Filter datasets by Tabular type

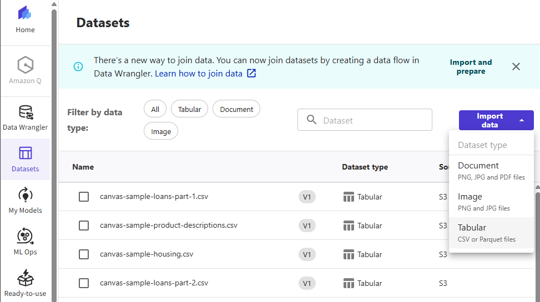189,109
